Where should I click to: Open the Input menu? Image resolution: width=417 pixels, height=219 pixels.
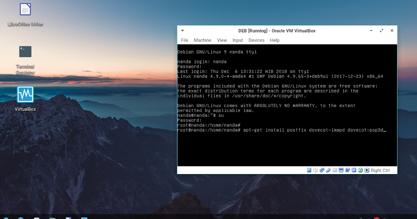coord(238,40)
